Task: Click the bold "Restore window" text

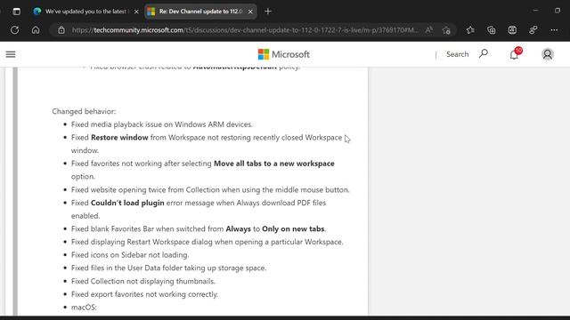Action: click(119, 138)
